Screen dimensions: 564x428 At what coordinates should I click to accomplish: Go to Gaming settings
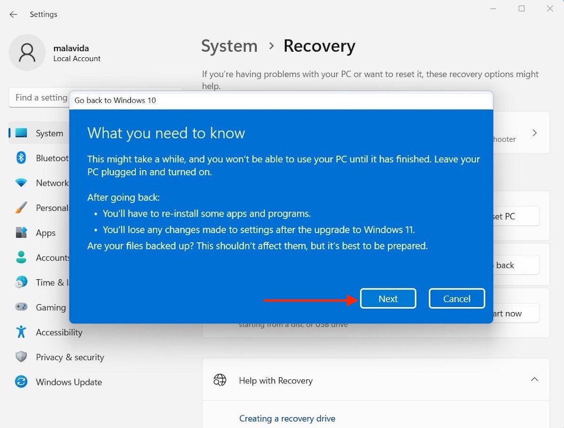point(51,307)
